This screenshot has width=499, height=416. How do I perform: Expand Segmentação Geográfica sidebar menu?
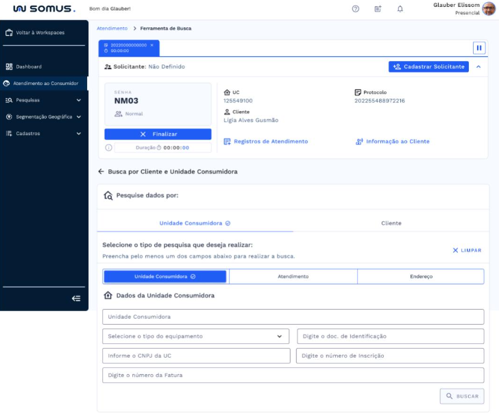coord(44,117)
